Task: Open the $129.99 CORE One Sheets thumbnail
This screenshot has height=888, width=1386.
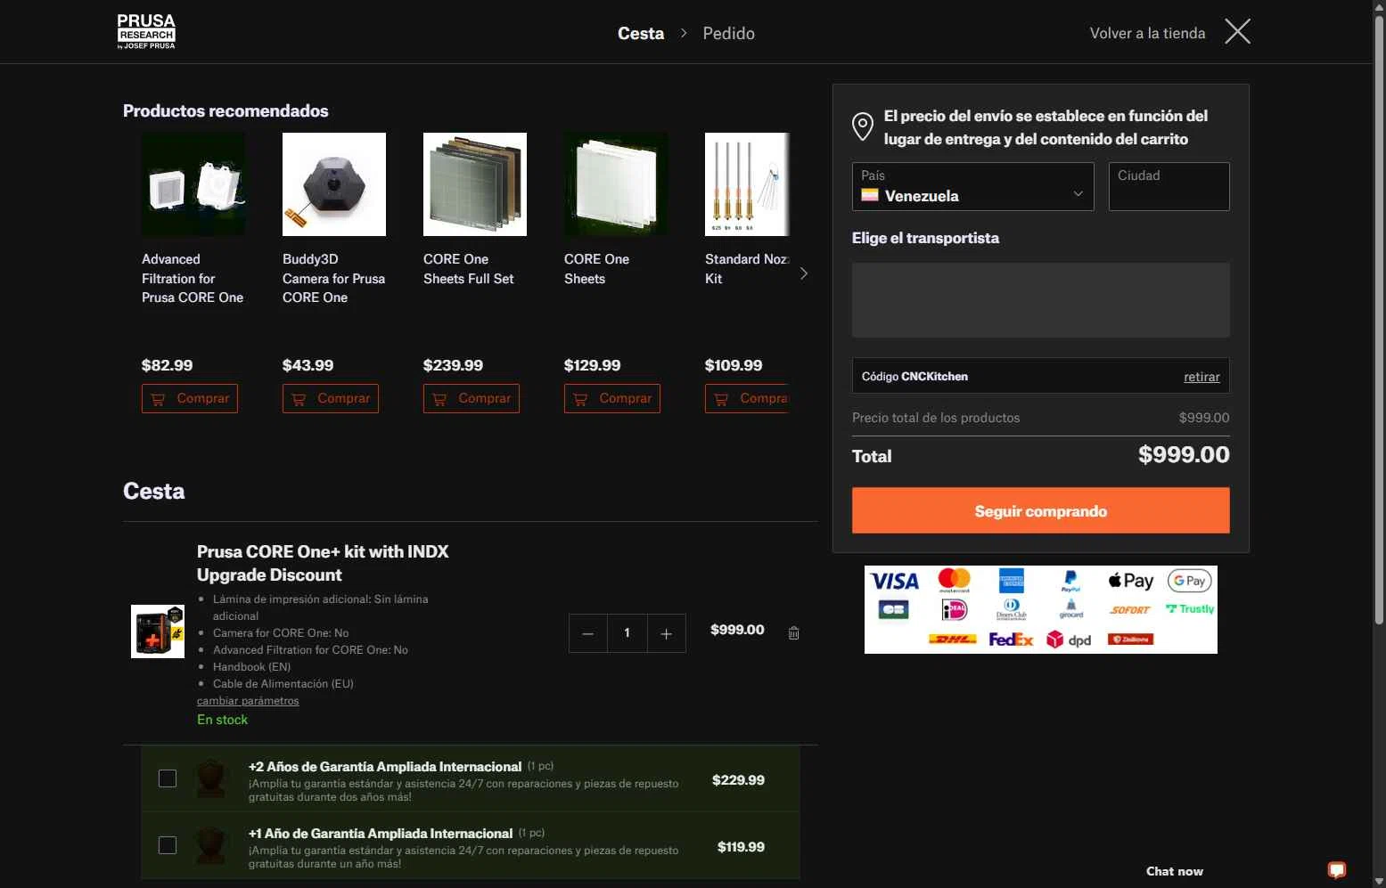Action: click(616, 184)
